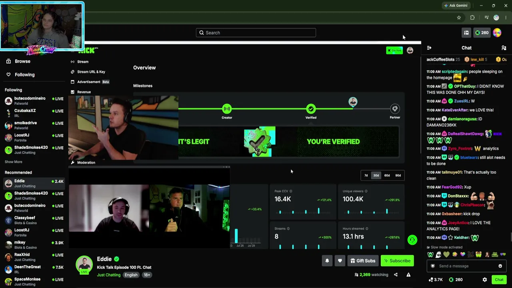The width and height of the screenshot is (512, 288).
Task: Click the green headset support icon
Action: point(412,240)
